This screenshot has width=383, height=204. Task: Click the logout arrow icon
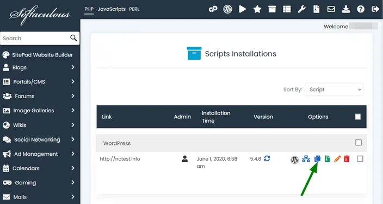[375, 9]
